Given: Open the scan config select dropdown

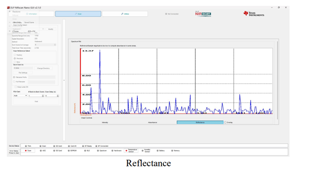Looking at the screenshot, I should coord(28,29).
